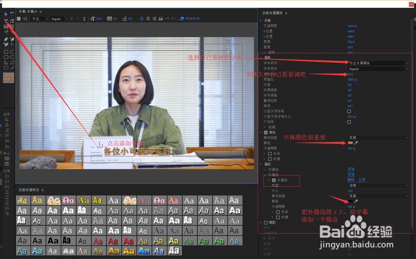Click 添加 link for 外描边
416x259 pixels.
click(x=351, y=174)
